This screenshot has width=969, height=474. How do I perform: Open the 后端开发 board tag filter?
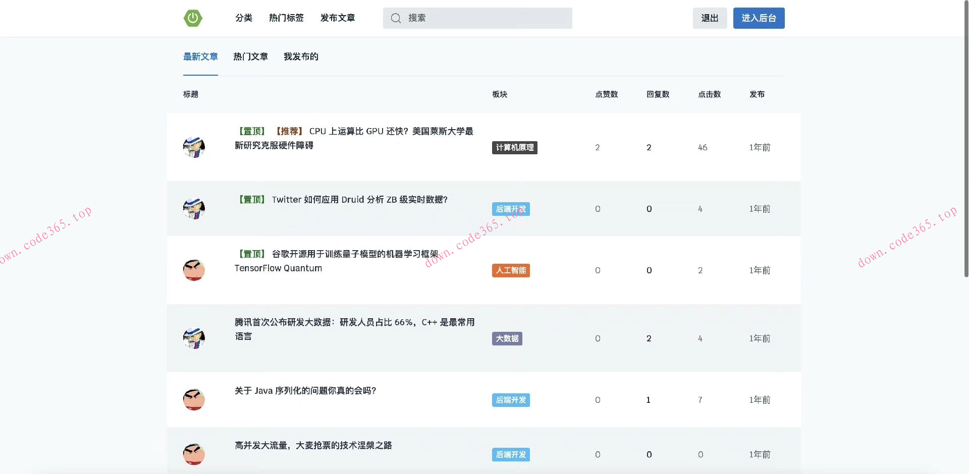[510, 209]
